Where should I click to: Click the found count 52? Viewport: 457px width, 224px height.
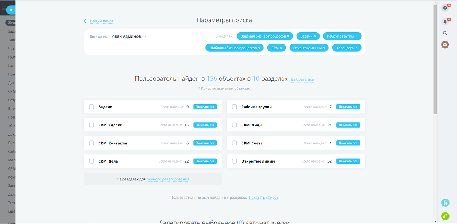(x=330, y=161)
